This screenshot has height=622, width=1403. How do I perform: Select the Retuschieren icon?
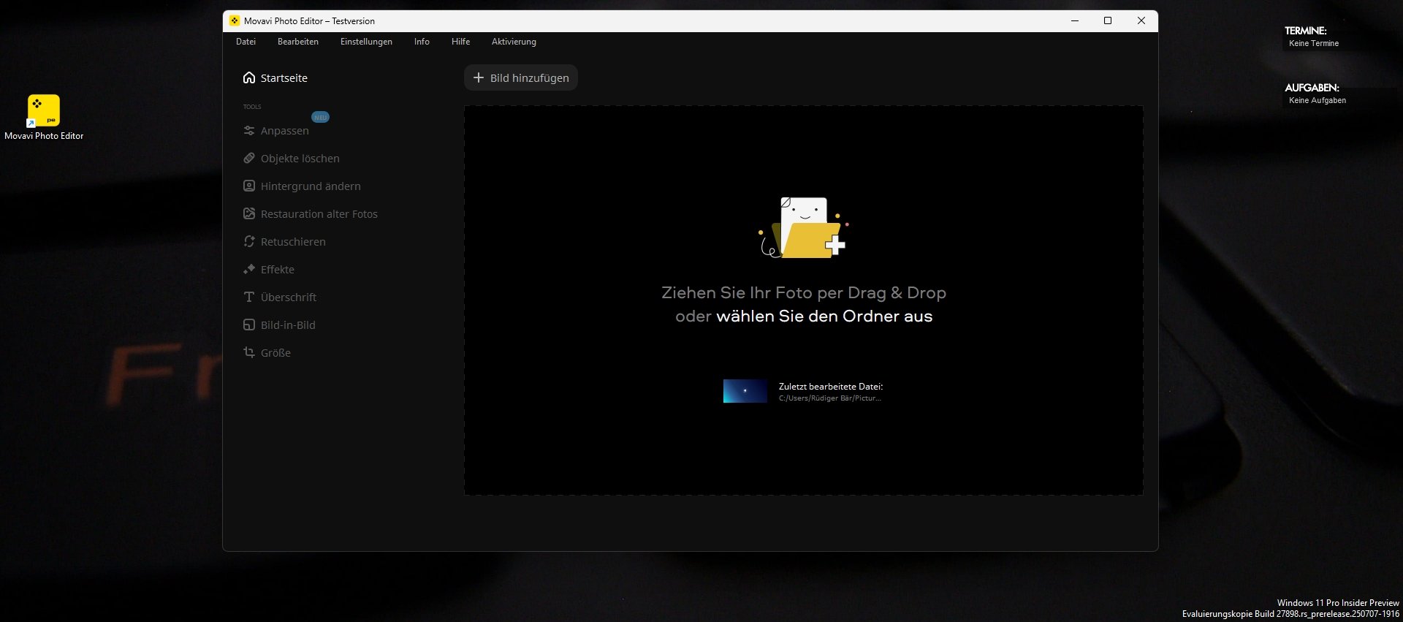point(249,241)
